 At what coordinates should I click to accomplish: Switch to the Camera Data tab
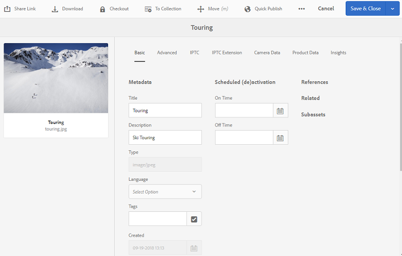tap(267, 53)
